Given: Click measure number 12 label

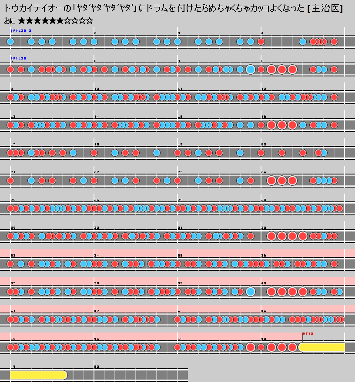Looking at the screenshot, I should pos(264,89).
